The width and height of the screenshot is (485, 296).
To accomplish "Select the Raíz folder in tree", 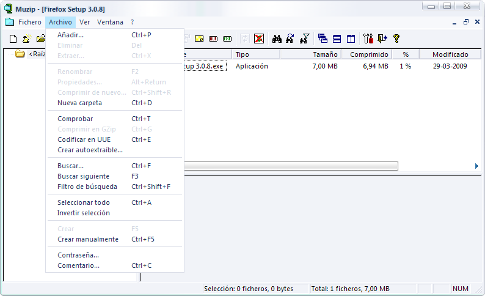I will 37,54.
